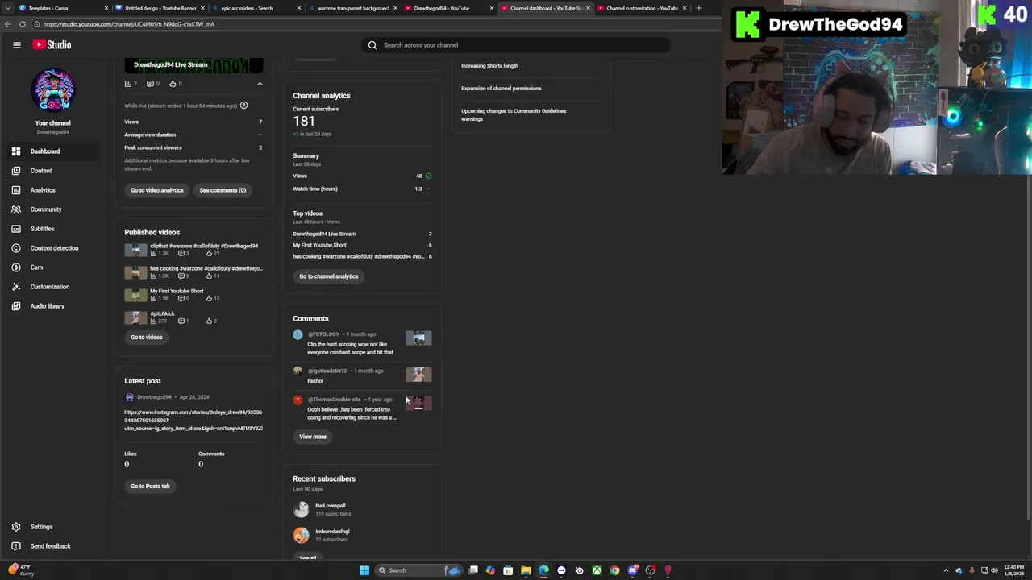Click views chart icon on clipthat video
Image resolution: width=1032 pixels, height=580 pixels.
(153, 253)
